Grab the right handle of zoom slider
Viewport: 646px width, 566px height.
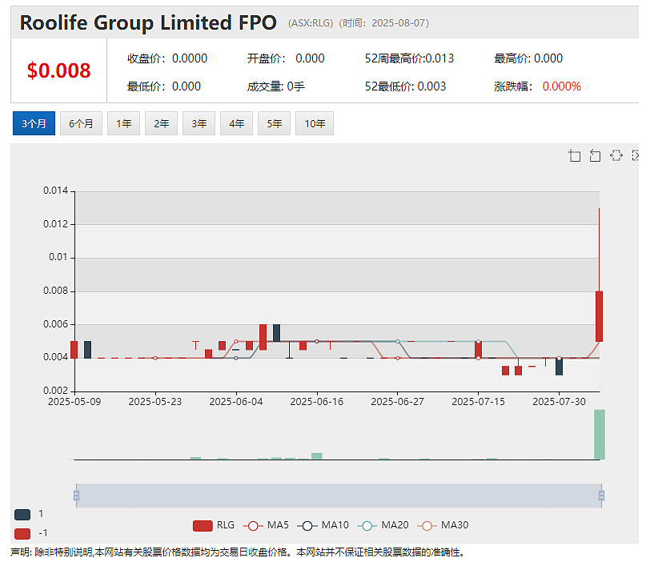point(601,495)
